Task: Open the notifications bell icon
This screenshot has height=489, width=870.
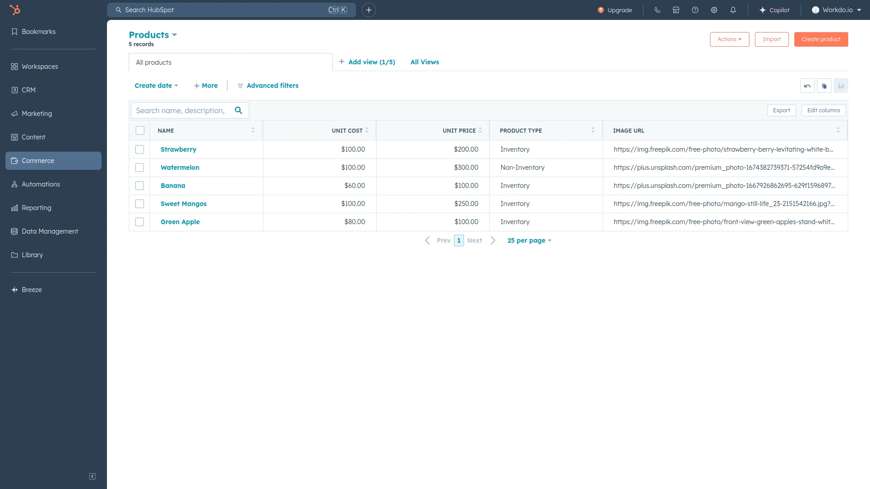Action: coord(733,10)
